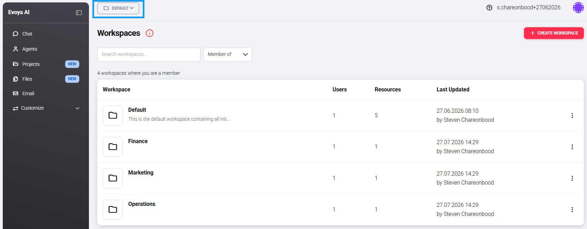Viewport: 587px width, 229px height.
Task: Click the Agents person icon
Action: 16,49
